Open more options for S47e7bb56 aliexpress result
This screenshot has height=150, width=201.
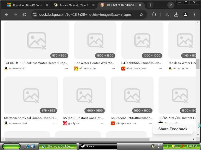point(160,68)
